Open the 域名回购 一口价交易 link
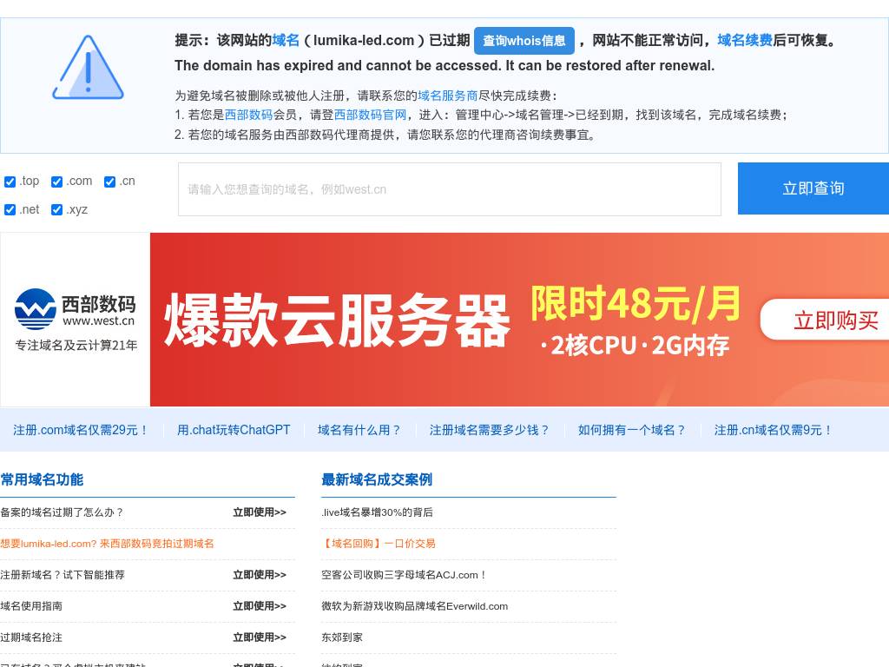 point(379,544)
